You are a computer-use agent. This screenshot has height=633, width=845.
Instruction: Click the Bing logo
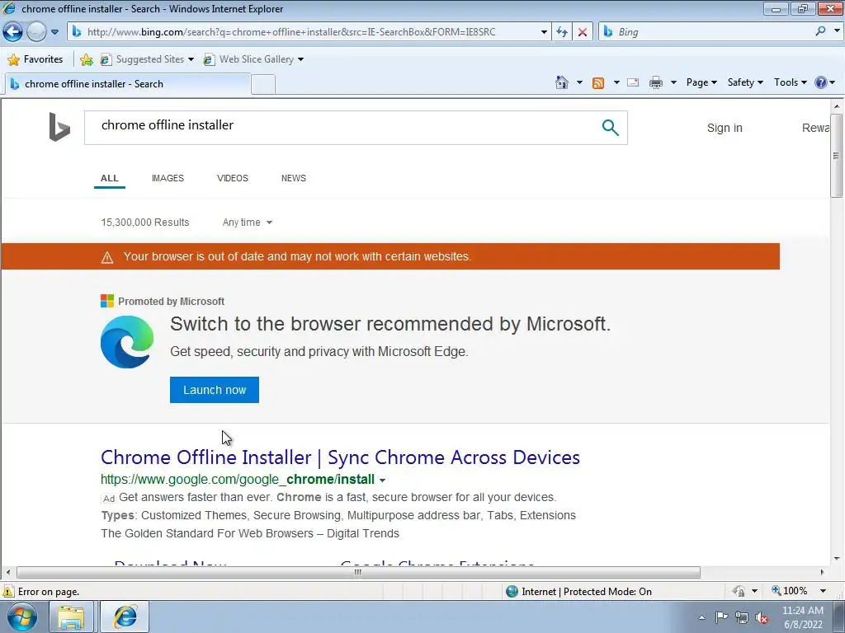[x=59, y=127]
